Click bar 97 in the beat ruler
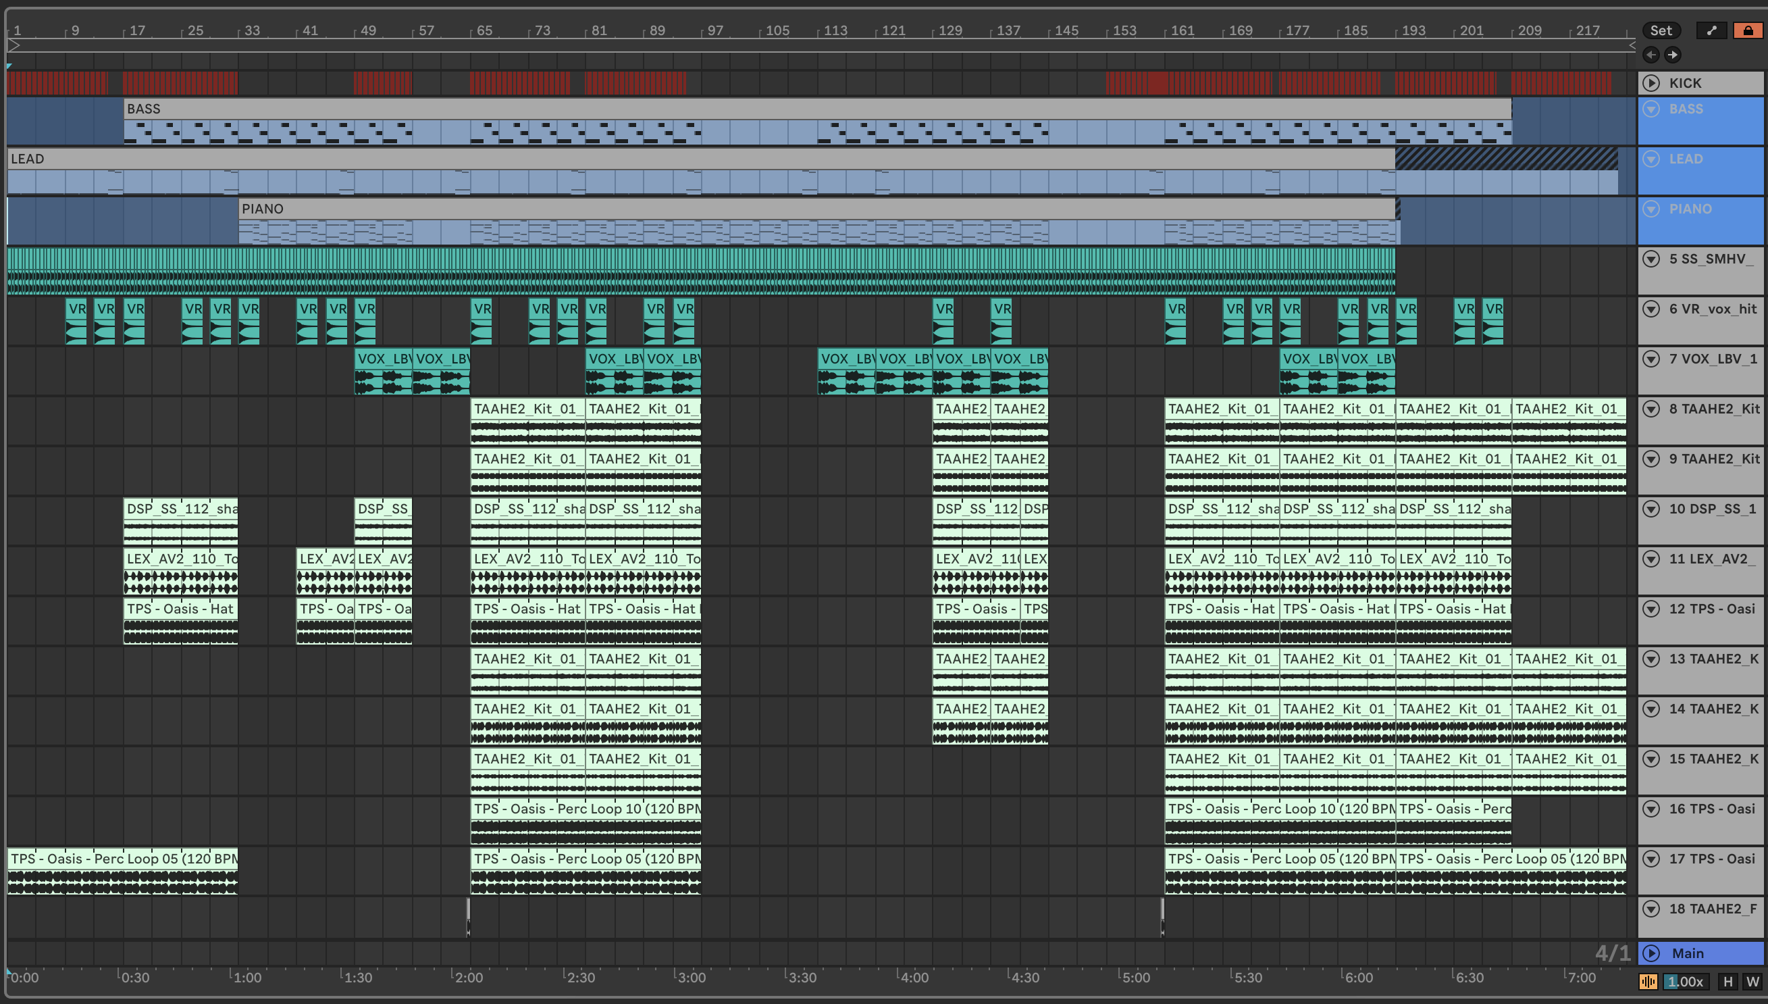Image resolution: width=1768 pixels, height=1004 pixels. tap(715, 30)
